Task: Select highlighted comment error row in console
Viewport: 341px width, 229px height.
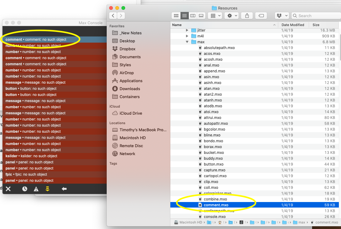Action: click(x=54, y=40)
